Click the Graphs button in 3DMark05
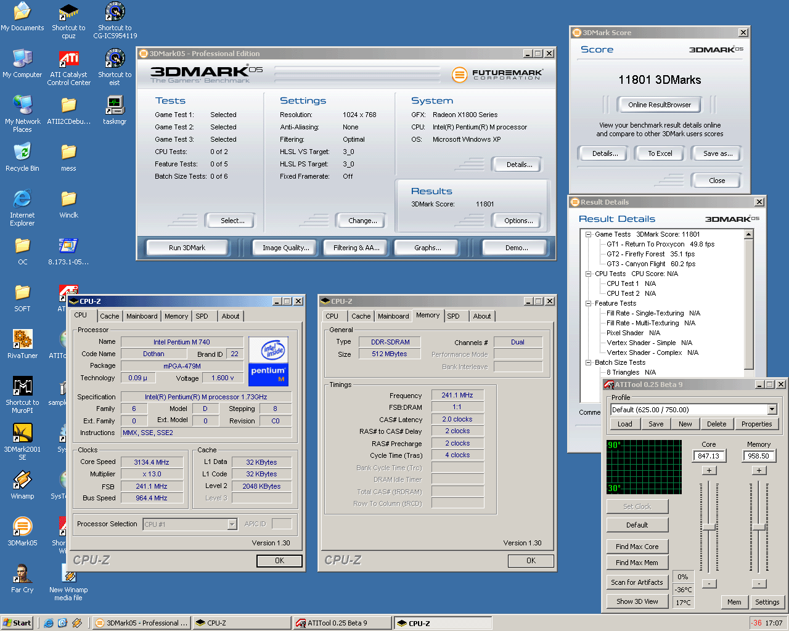Screen dimensions: 789x631 [428, 248]
